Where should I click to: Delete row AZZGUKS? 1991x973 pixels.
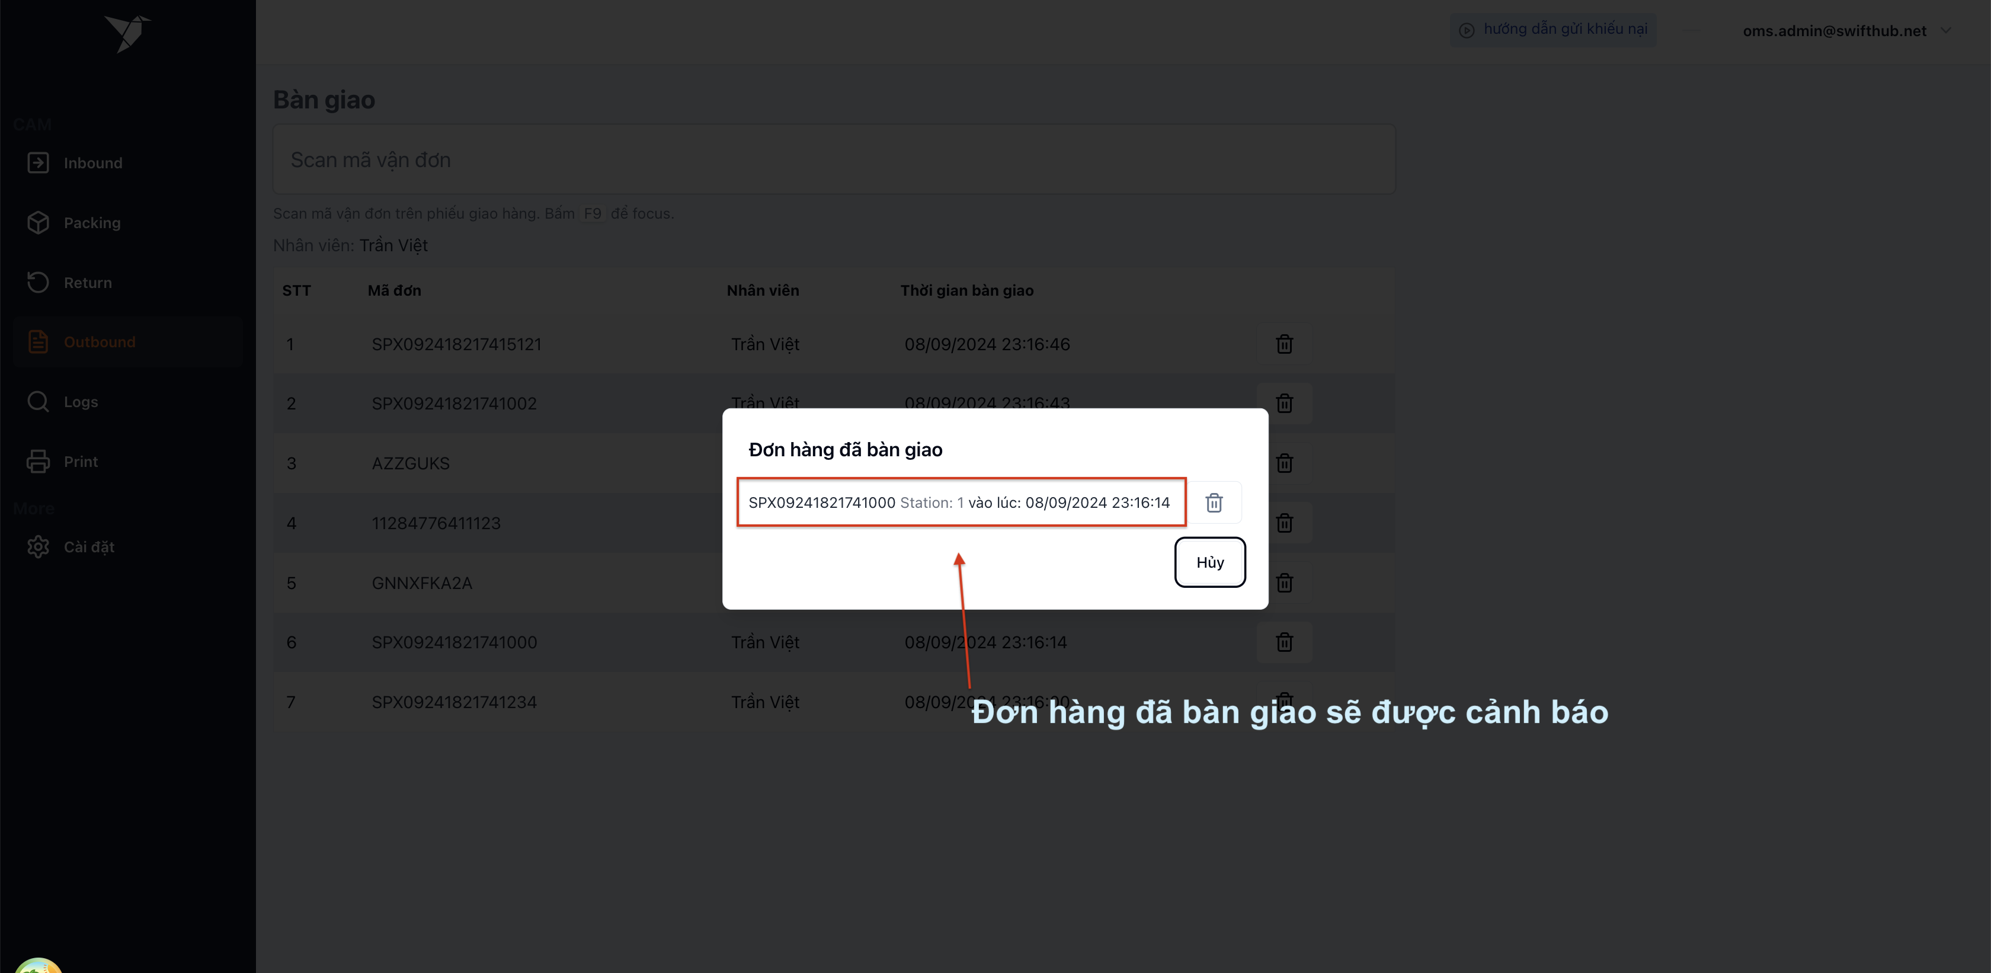[1284, 463]
